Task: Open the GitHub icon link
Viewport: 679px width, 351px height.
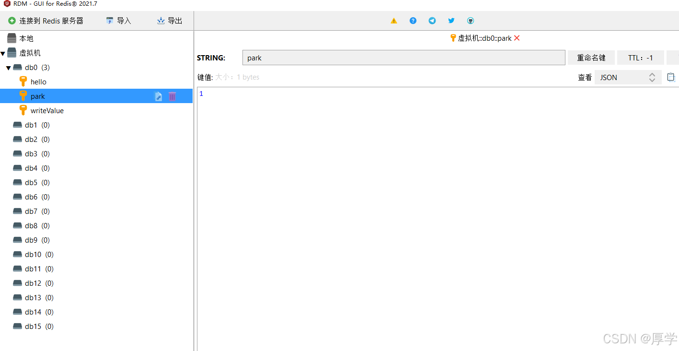Action: (471, 21)
